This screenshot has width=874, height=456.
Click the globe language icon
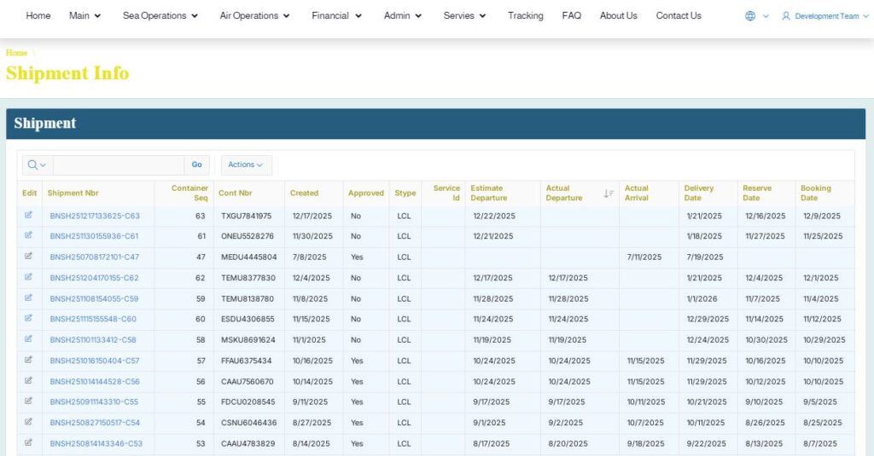click(750, 16)
